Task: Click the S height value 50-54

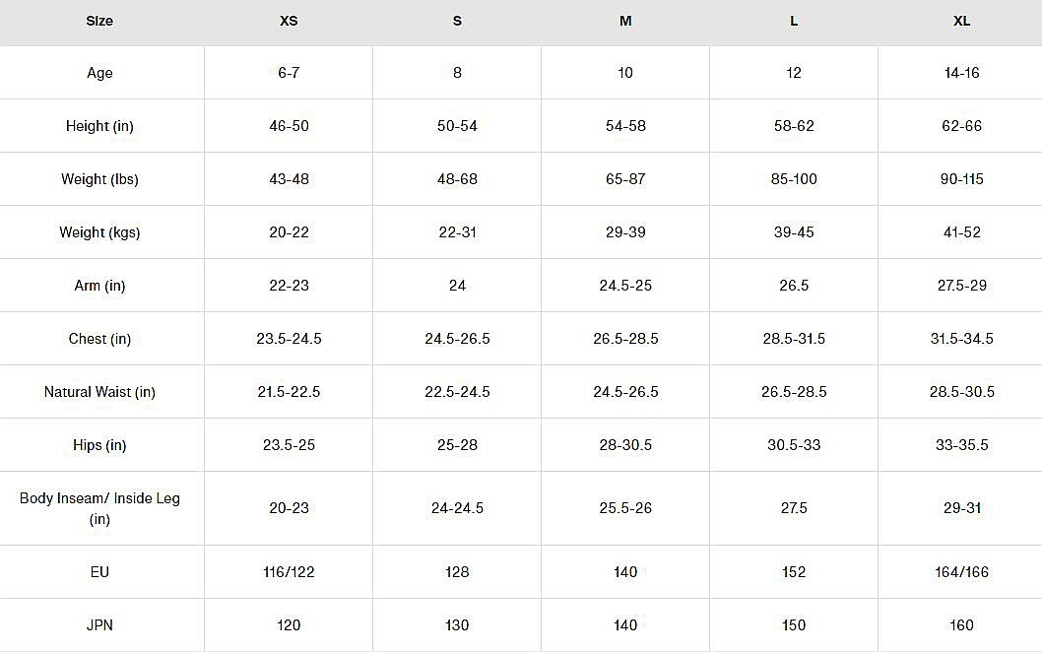Action: pos(457,126)
